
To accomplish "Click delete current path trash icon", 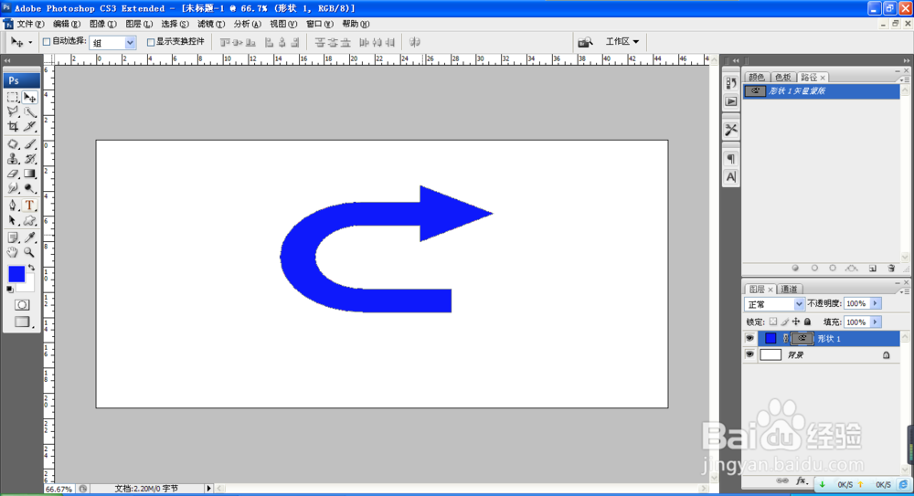I will tap(891, 269).
